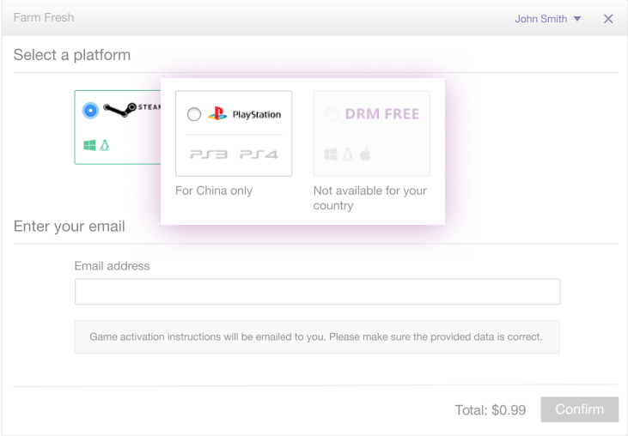Click the Farm Fresh title text
Screen dimensions: 628x436
(x=44, y=18)
